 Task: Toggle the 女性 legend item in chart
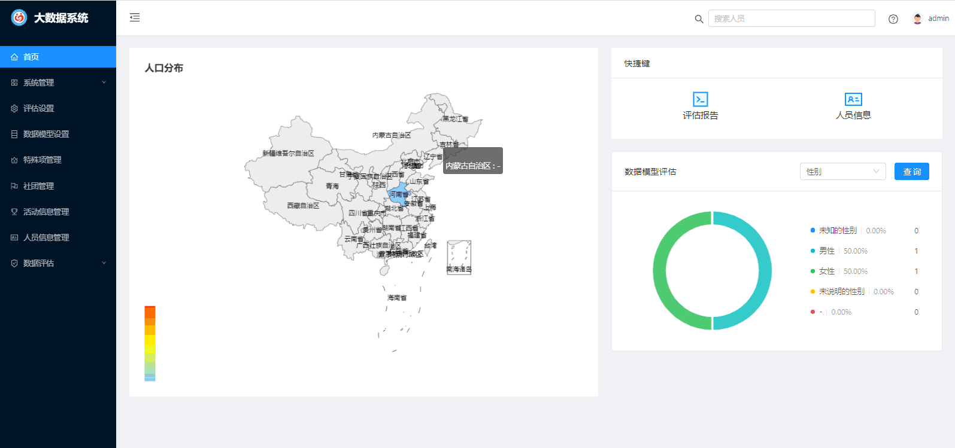pyautogui.click(x=826, y=272)
